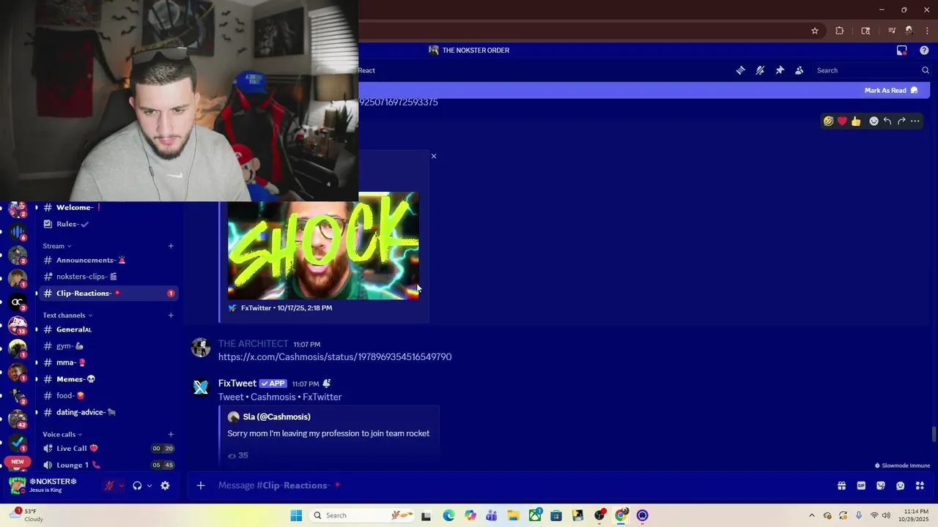This screenshot has height=527, width=938.
Task: Collapse the Voice calls category
Action: click(x=62, y=434)
